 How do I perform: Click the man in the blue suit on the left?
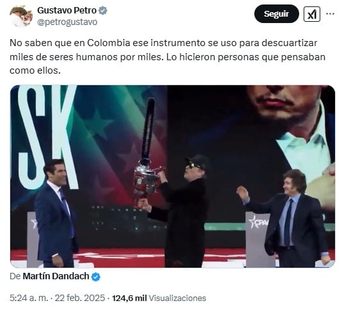point(56,213)
